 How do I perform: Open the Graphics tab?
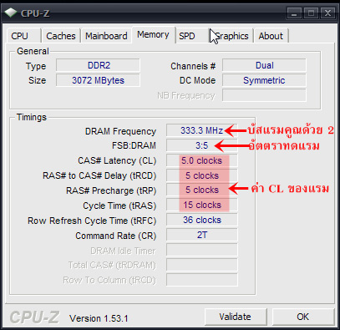tap(231, 36)
